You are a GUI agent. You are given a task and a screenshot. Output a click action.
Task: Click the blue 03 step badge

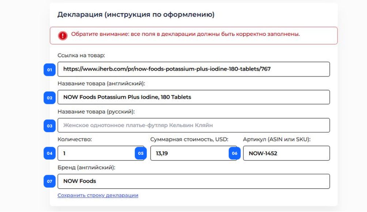49,126
